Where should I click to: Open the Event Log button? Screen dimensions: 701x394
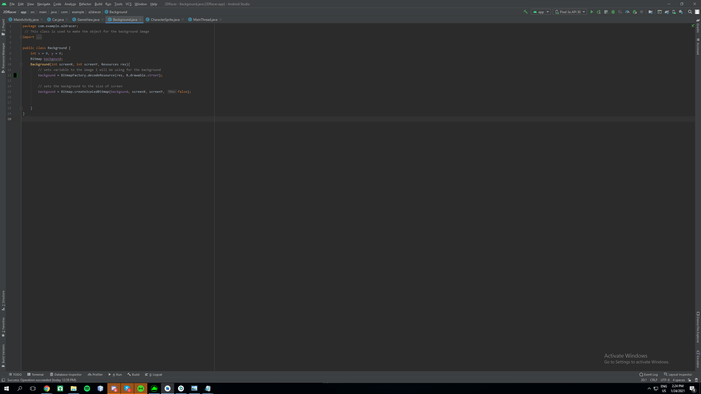(x=648, y=375)
